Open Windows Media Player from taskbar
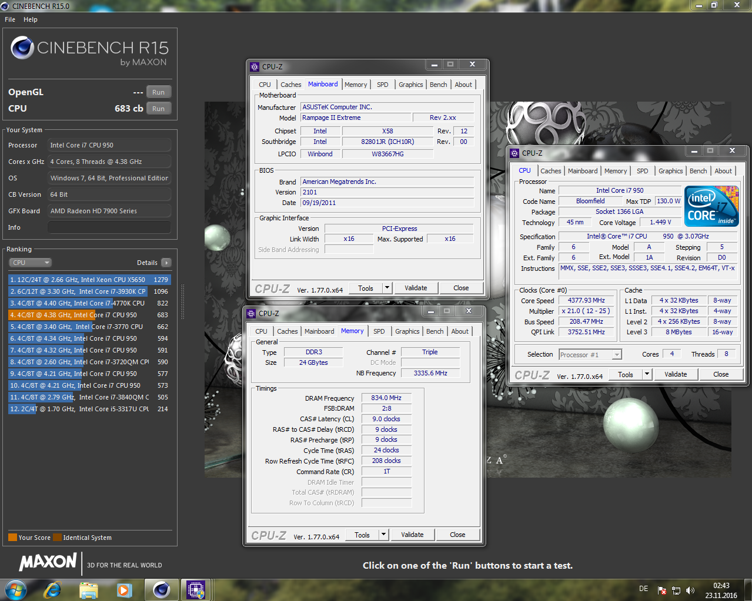Viewport: 752px width, 601px height. (x=124, y=589)
